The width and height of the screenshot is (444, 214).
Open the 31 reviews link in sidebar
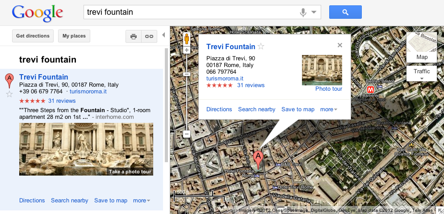click(62, 101)
